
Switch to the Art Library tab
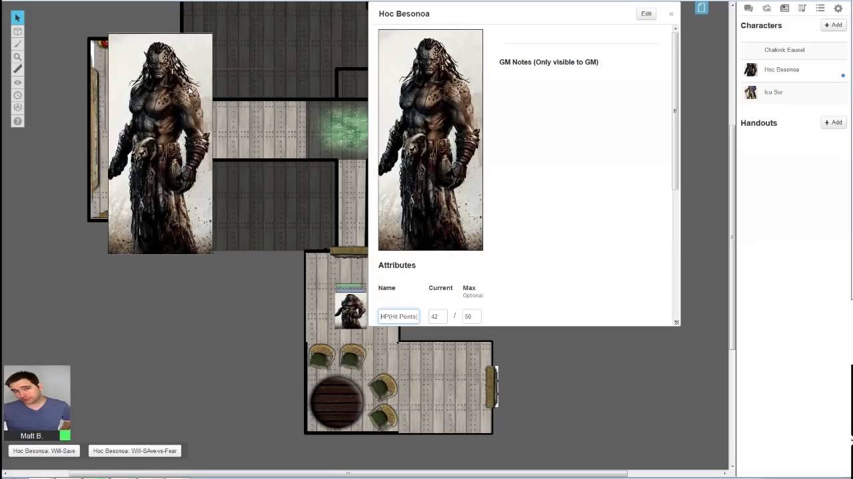pyautogui.click(x=766, y=8)
